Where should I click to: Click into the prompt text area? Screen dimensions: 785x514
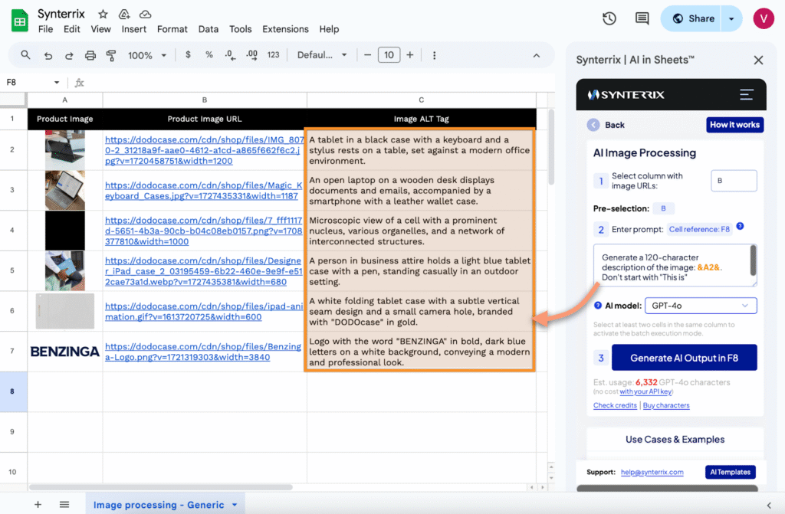click(x=675, y=265)
